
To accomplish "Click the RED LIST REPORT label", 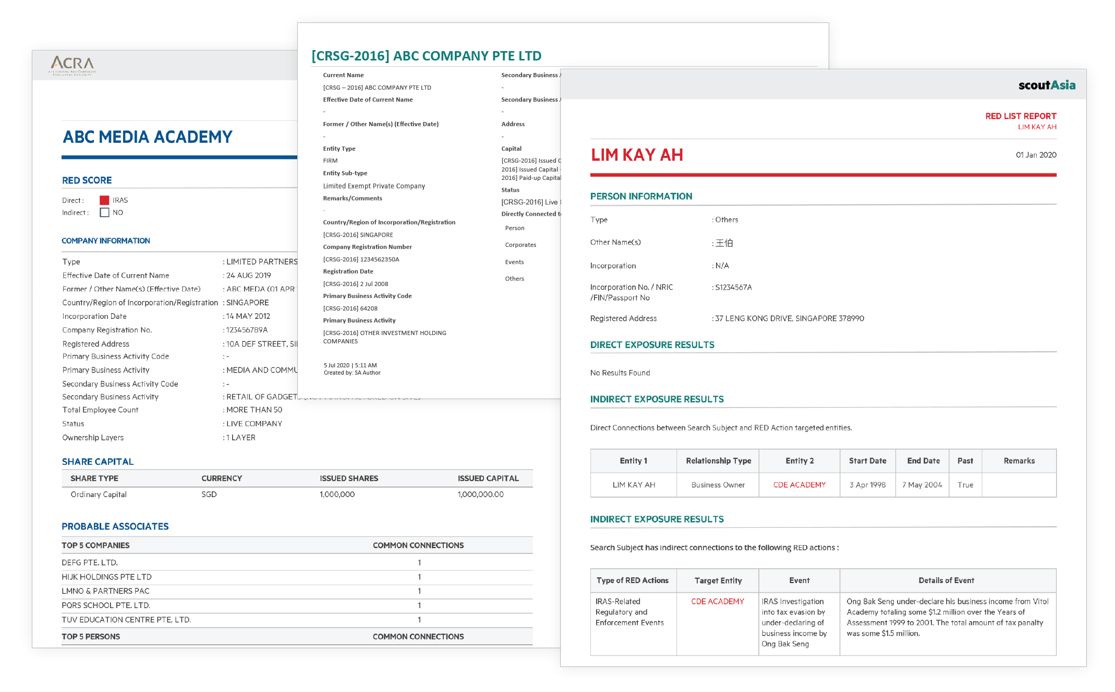I will point(1020,116).
